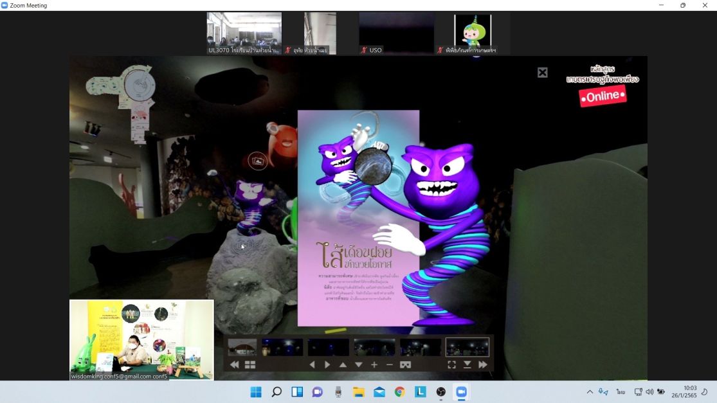Image resolution: width=717 pixels, height=403 pixels.
Task: Open Teams Chat taskbar icon
Action: pyautogui.click(x=318, y=392)
